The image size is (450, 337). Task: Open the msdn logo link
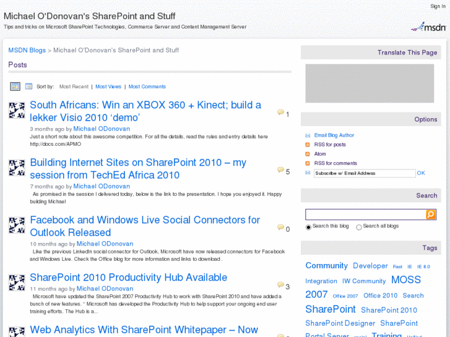pos(428,27)
